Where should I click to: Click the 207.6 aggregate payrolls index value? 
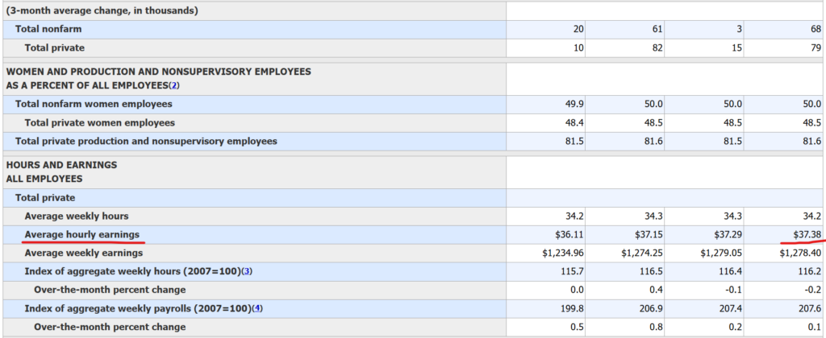(810, 308)
